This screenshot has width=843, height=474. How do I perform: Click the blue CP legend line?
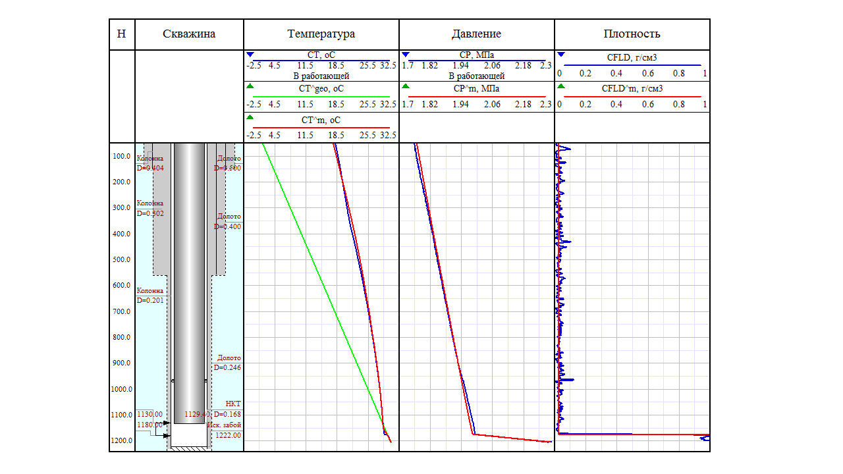click(x=476, y=61)
